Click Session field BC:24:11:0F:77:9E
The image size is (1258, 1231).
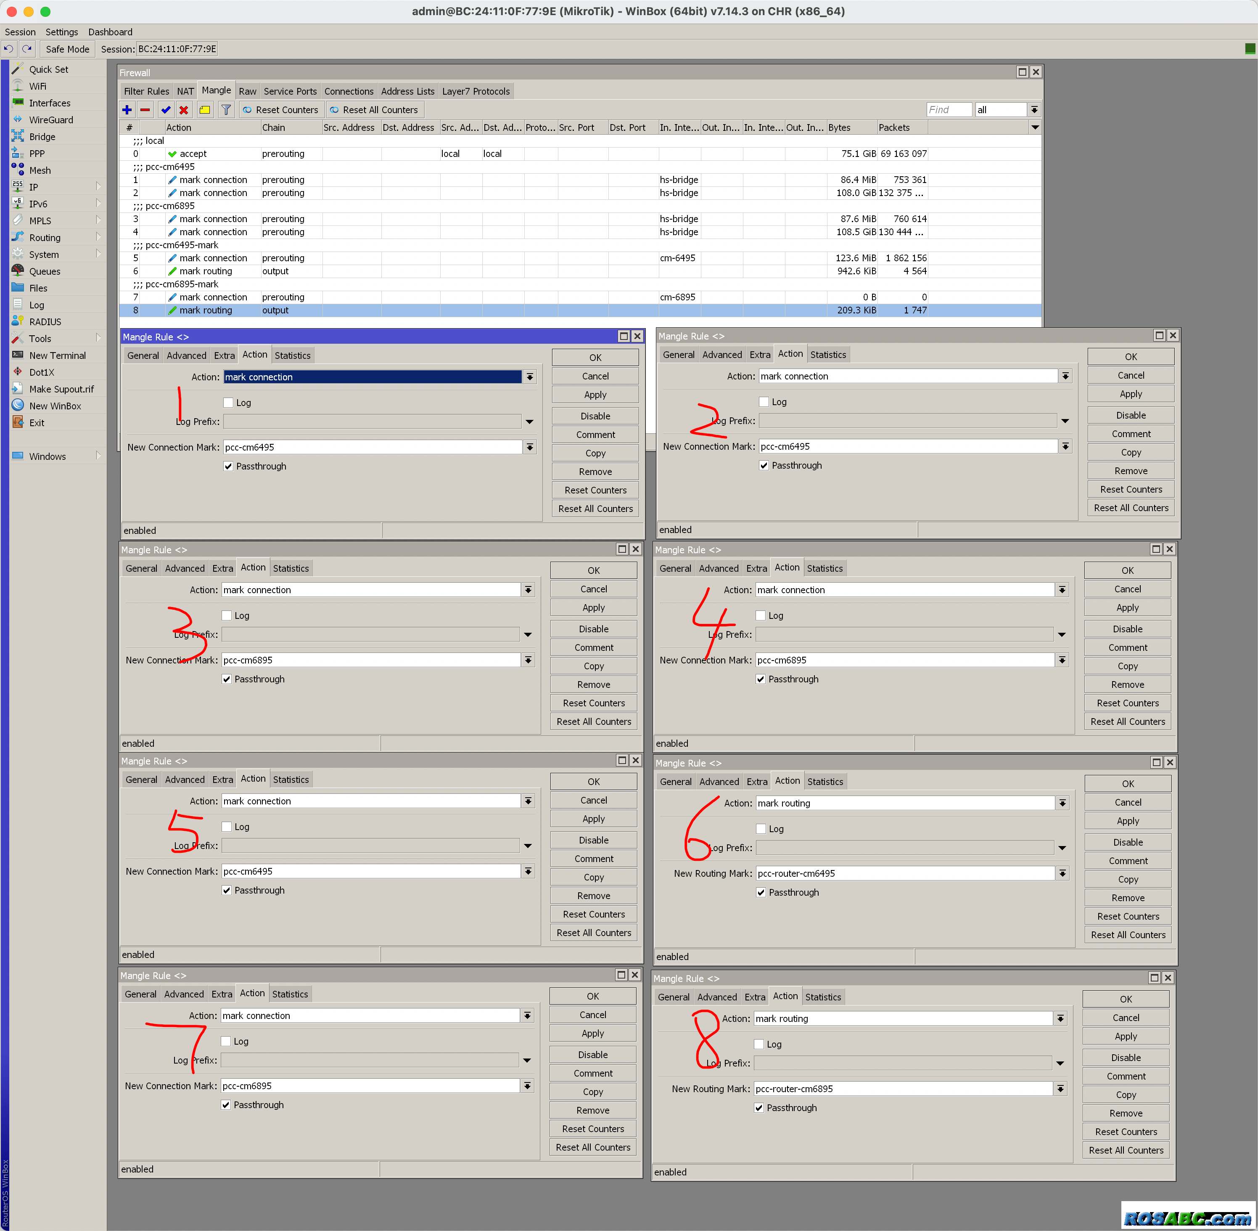tap(177, 48)
